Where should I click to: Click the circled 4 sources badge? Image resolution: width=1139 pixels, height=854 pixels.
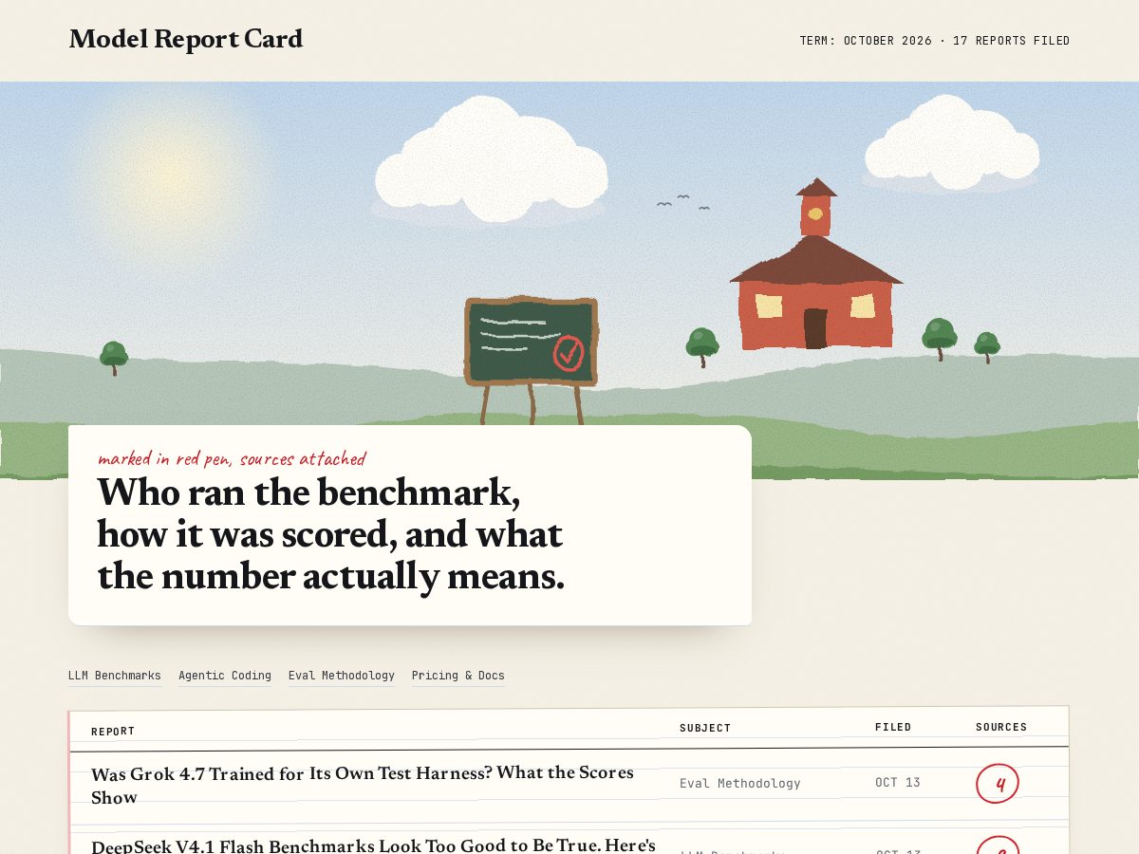coord(998,784)
